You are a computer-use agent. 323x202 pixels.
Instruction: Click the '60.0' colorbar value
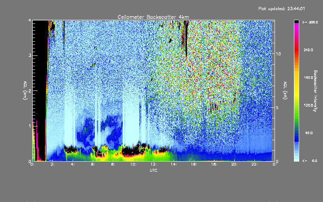click(x=309, y=133)
